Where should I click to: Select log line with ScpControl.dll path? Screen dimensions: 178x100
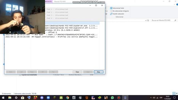(x=71, y=28)
